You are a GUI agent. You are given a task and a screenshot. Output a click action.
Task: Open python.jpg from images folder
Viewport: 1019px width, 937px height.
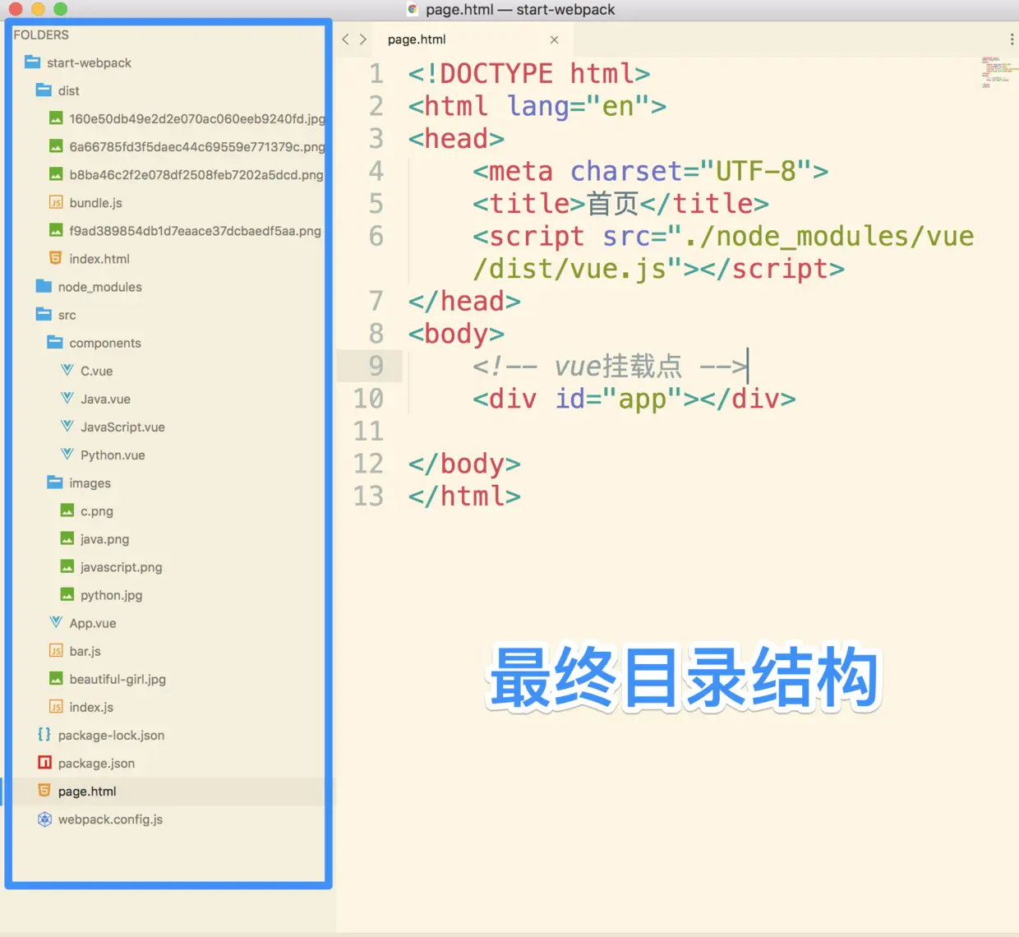(111, 595)
